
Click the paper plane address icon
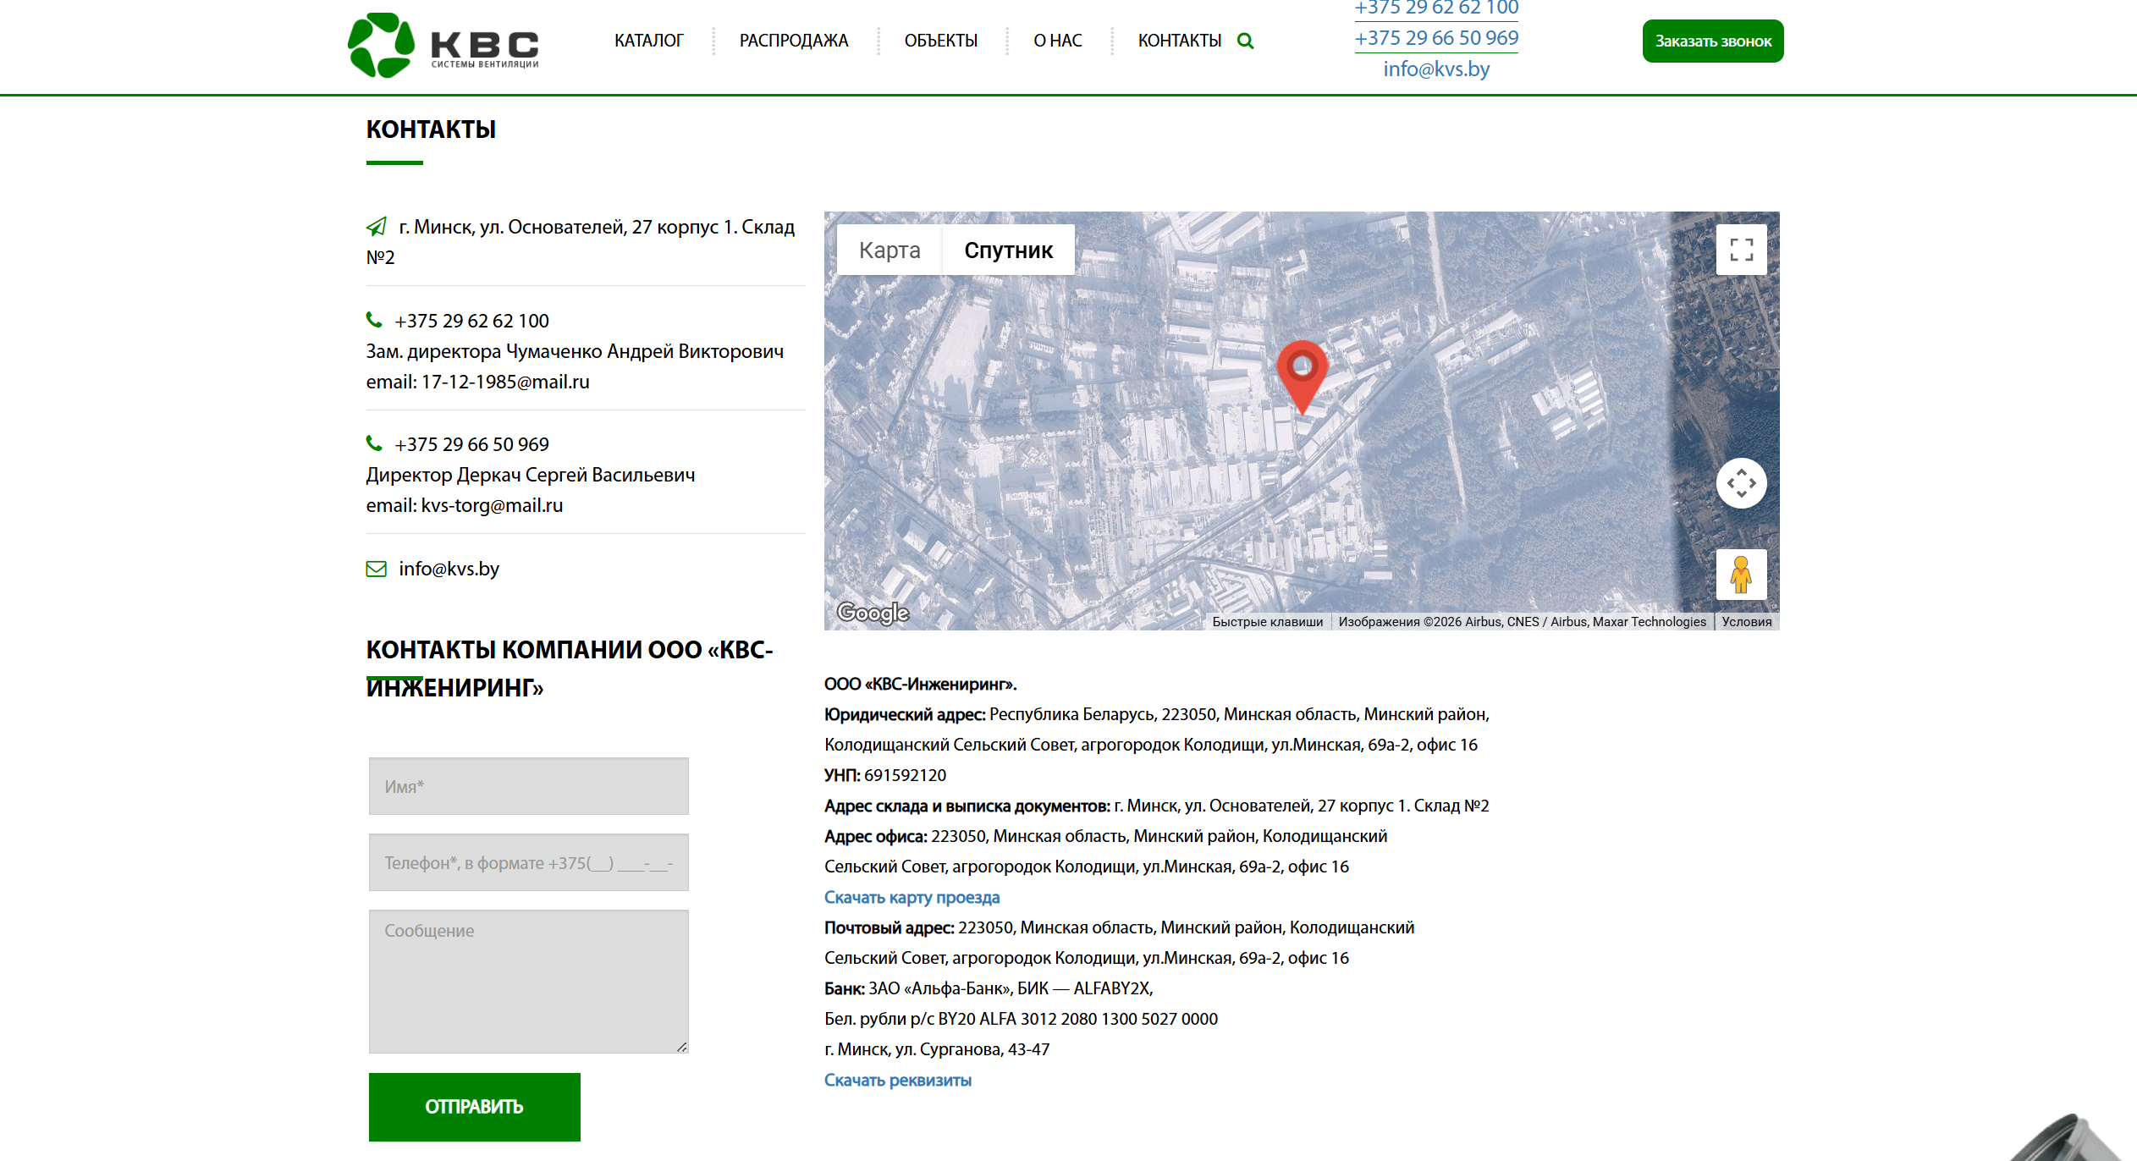377,227
